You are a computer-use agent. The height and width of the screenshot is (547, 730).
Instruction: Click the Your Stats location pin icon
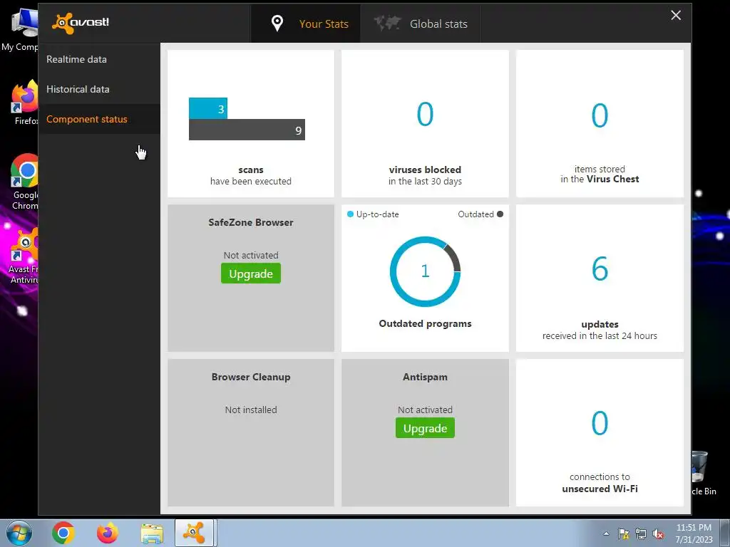click(277, 24)
